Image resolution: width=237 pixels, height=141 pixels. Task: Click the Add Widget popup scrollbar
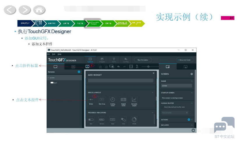coord(154,119)
